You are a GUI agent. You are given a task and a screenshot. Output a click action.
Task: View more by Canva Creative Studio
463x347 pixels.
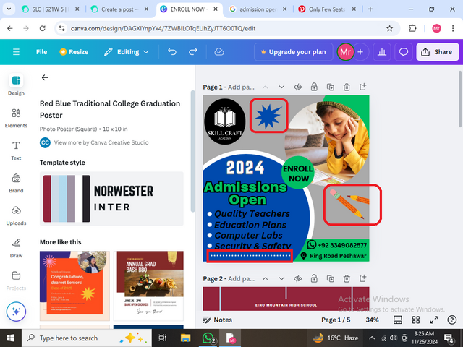pyautogui.click(x=101, y=142)
